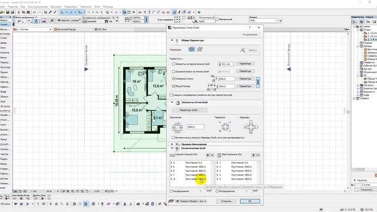Open the Help menu
Viewport: 377px width, 212px height.
[x=108, y=6]
